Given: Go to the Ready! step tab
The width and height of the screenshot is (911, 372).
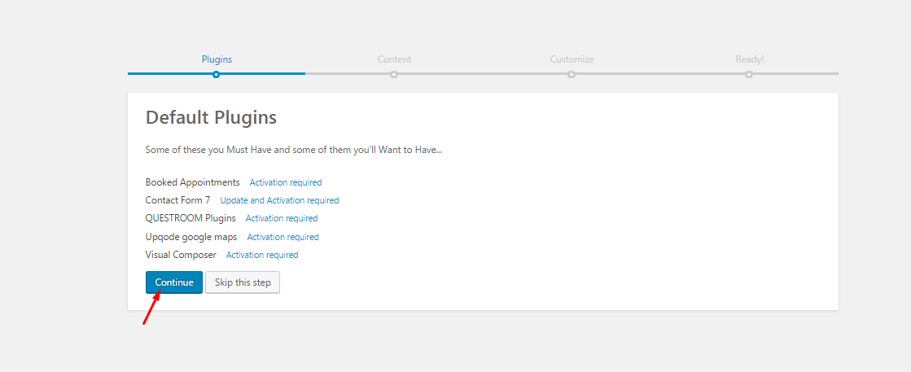Looking at the screenshot, I should [x=750, y=59].
